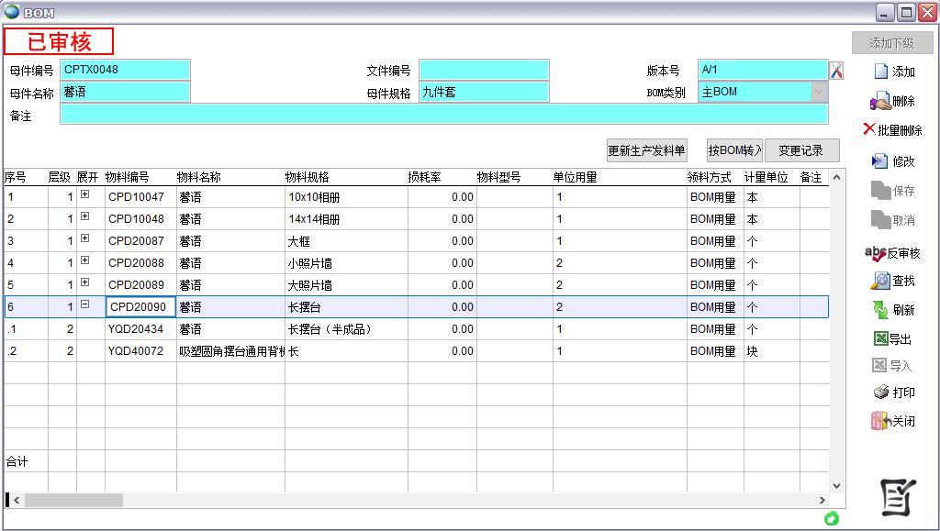Click the horizontal scrollbar right arrow
The width and height of the screenshot is (940, 531).
822,501
